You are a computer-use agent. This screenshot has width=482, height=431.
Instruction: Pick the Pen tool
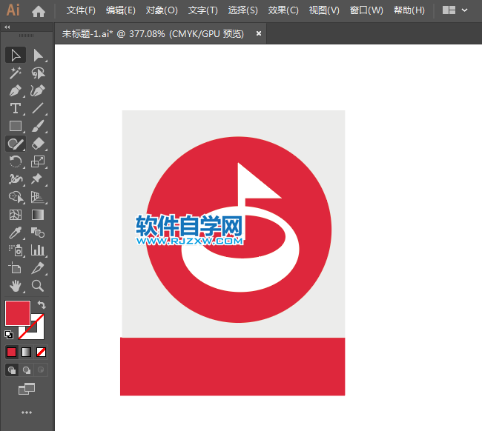coord(15,90)
